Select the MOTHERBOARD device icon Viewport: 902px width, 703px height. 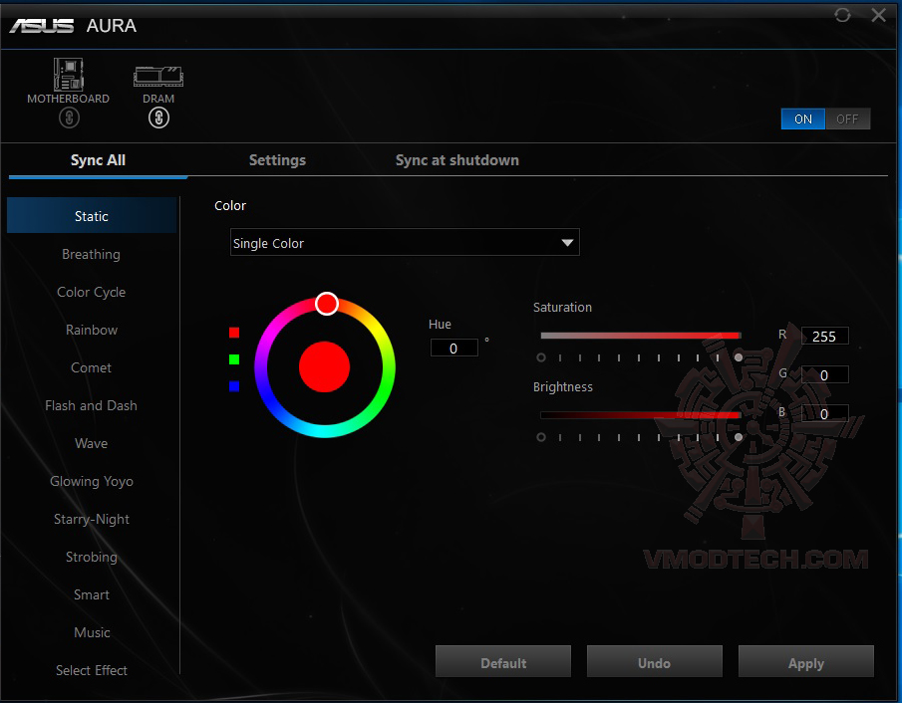68,75
